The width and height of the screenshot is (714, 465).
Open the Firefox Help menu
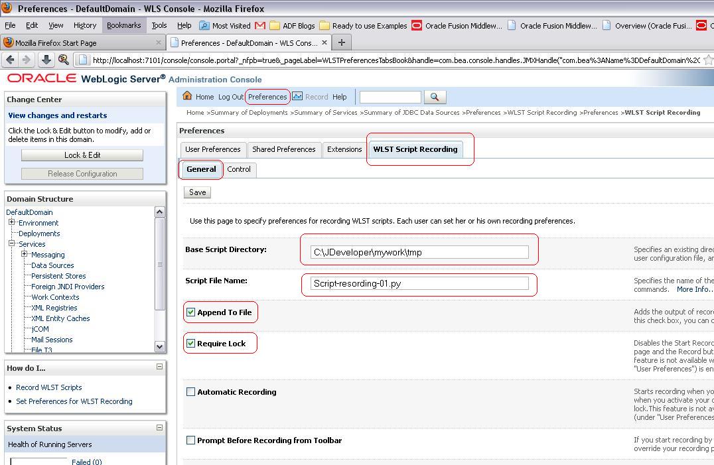click(184, 25)
